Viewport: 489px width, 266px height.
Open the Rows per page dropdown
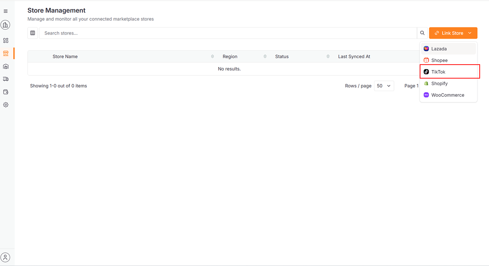pos(384,86)
